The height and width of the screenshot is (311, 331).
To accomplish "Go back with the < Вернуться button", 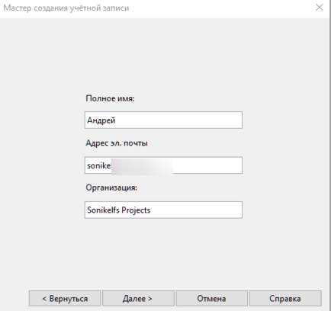I will 65,298.
